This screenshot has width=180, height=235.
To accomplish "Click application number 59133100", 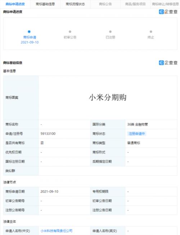I will pyautogui.click(x=48, y=133).
